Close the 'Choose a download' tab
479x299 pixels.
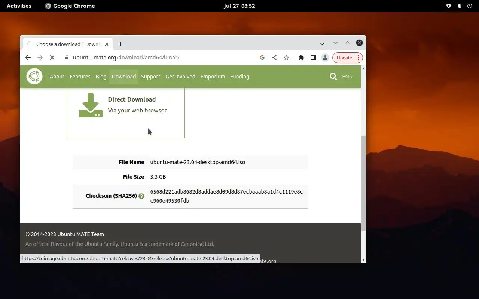click(x=107, y=44)
